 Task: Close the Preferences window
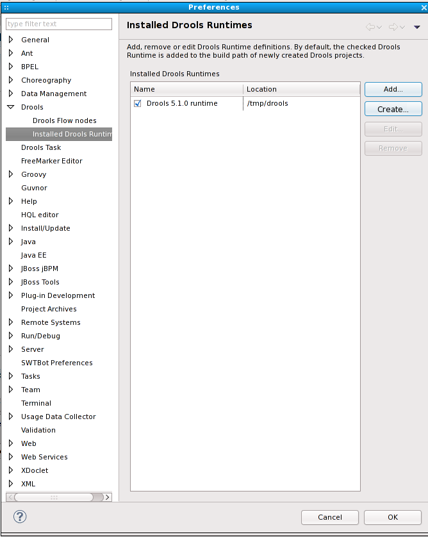424,8
